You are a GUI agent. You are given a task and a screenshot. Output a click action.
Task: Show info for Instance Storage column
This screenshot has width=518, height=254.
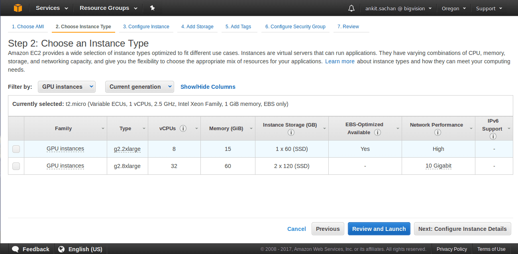tap(291, 133)
